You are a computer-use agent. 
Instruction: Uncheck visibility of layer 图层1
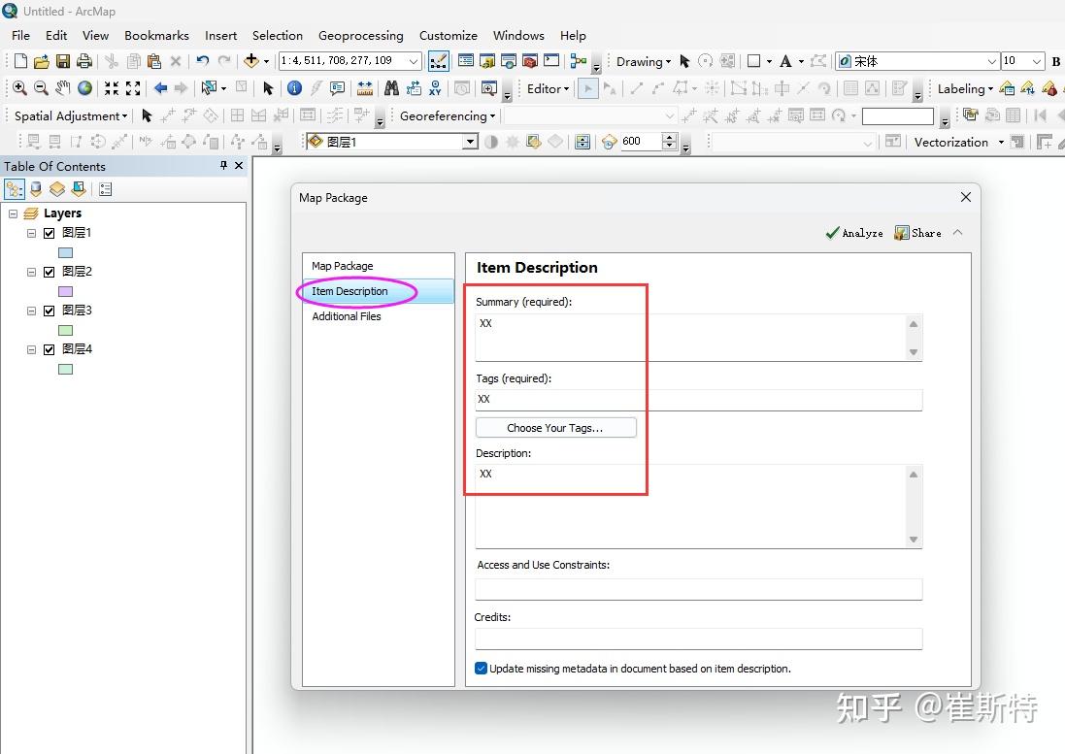tap(49, 233)
